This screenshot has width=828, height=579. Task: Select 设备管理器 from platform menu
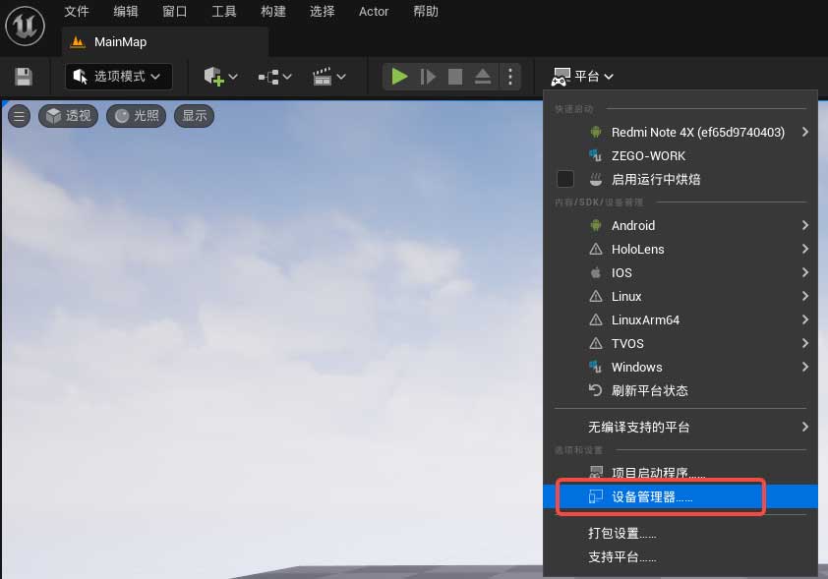(652, 497)
